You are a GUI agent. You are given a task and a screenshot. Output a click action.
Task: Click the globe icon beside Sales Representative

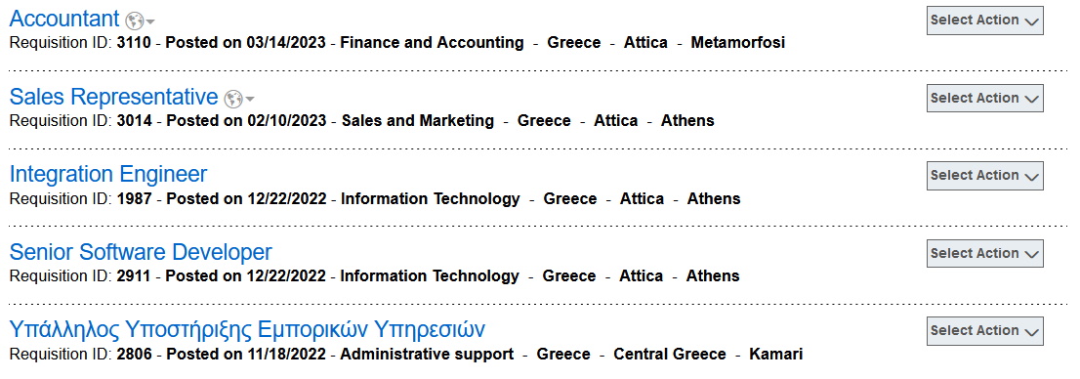(233, 99)
